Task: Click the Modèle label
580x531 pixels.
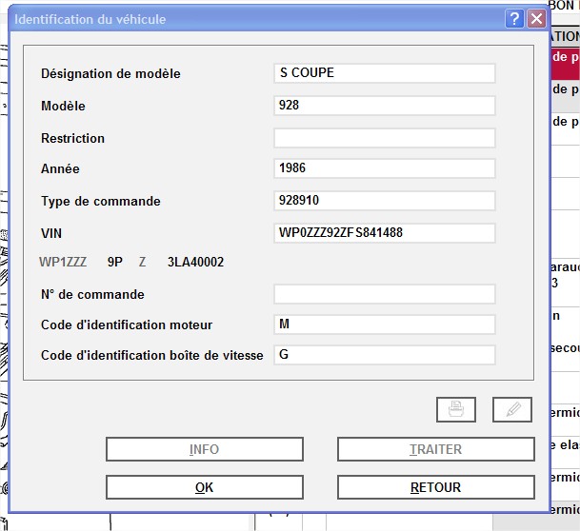Action: (x=63, y=106)
